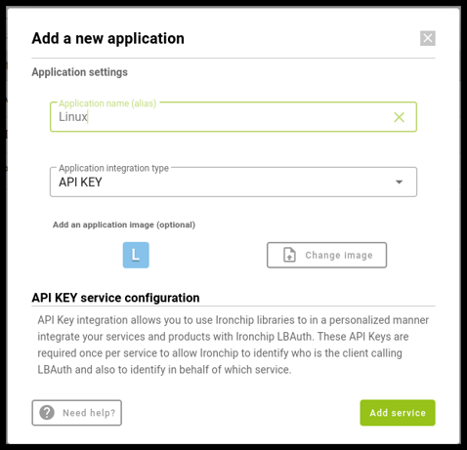This screenshot has height=450, width=467.
Task: Click the Linux text in the name field
Action: [x=73, y=117]
